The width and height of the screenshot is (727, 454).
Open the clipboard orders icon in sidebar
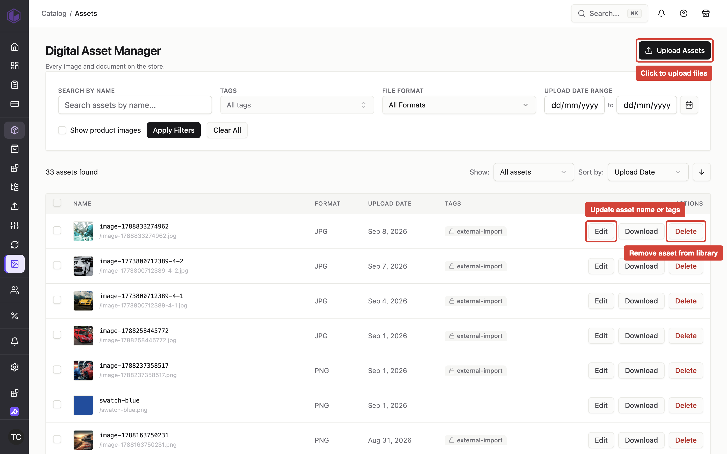(14, 85)
